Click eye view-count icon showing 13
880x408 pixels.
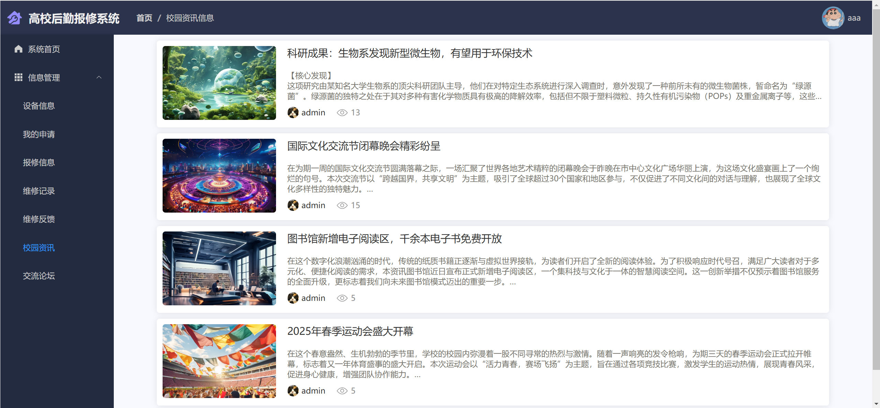342,113
